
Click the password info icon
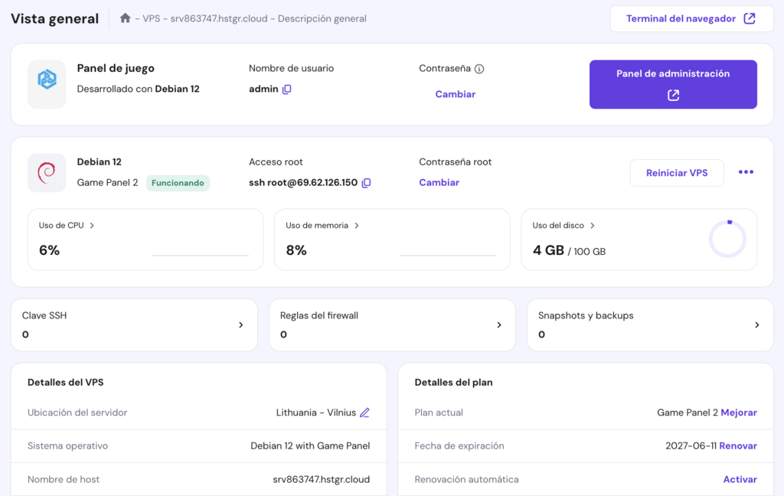pyautogui.click(x=480, y=69)
